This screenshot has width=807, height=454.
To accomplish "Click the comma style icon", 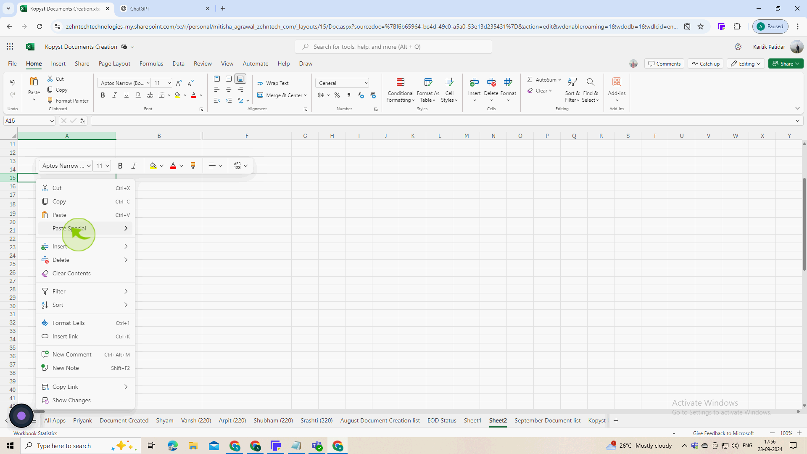I will point(349,95).
